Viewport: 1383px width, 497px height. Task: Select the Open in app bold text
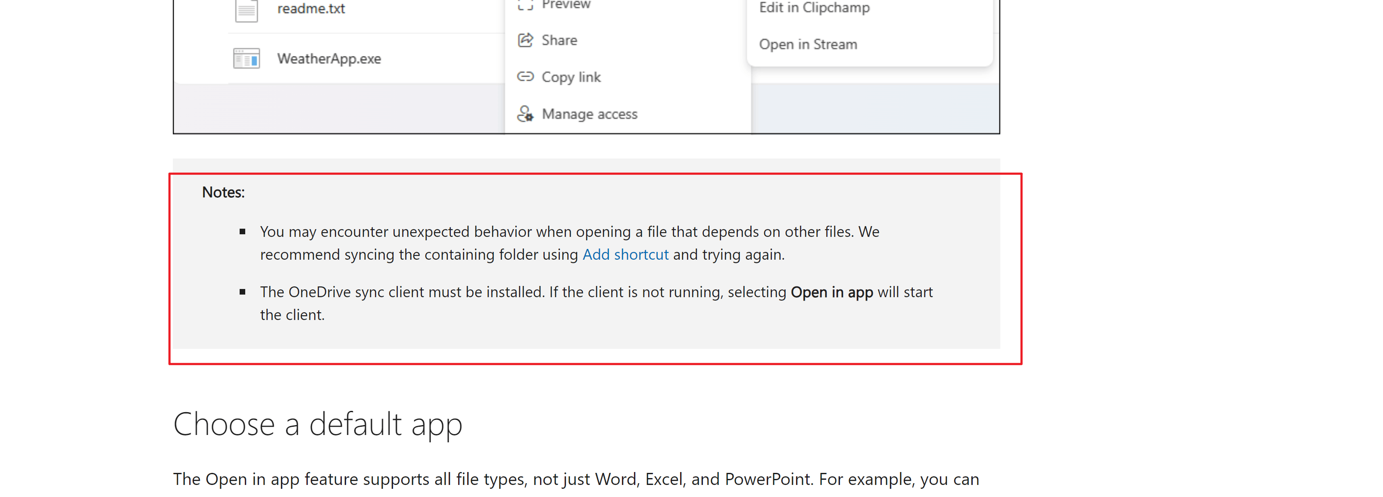pos(832,292)
